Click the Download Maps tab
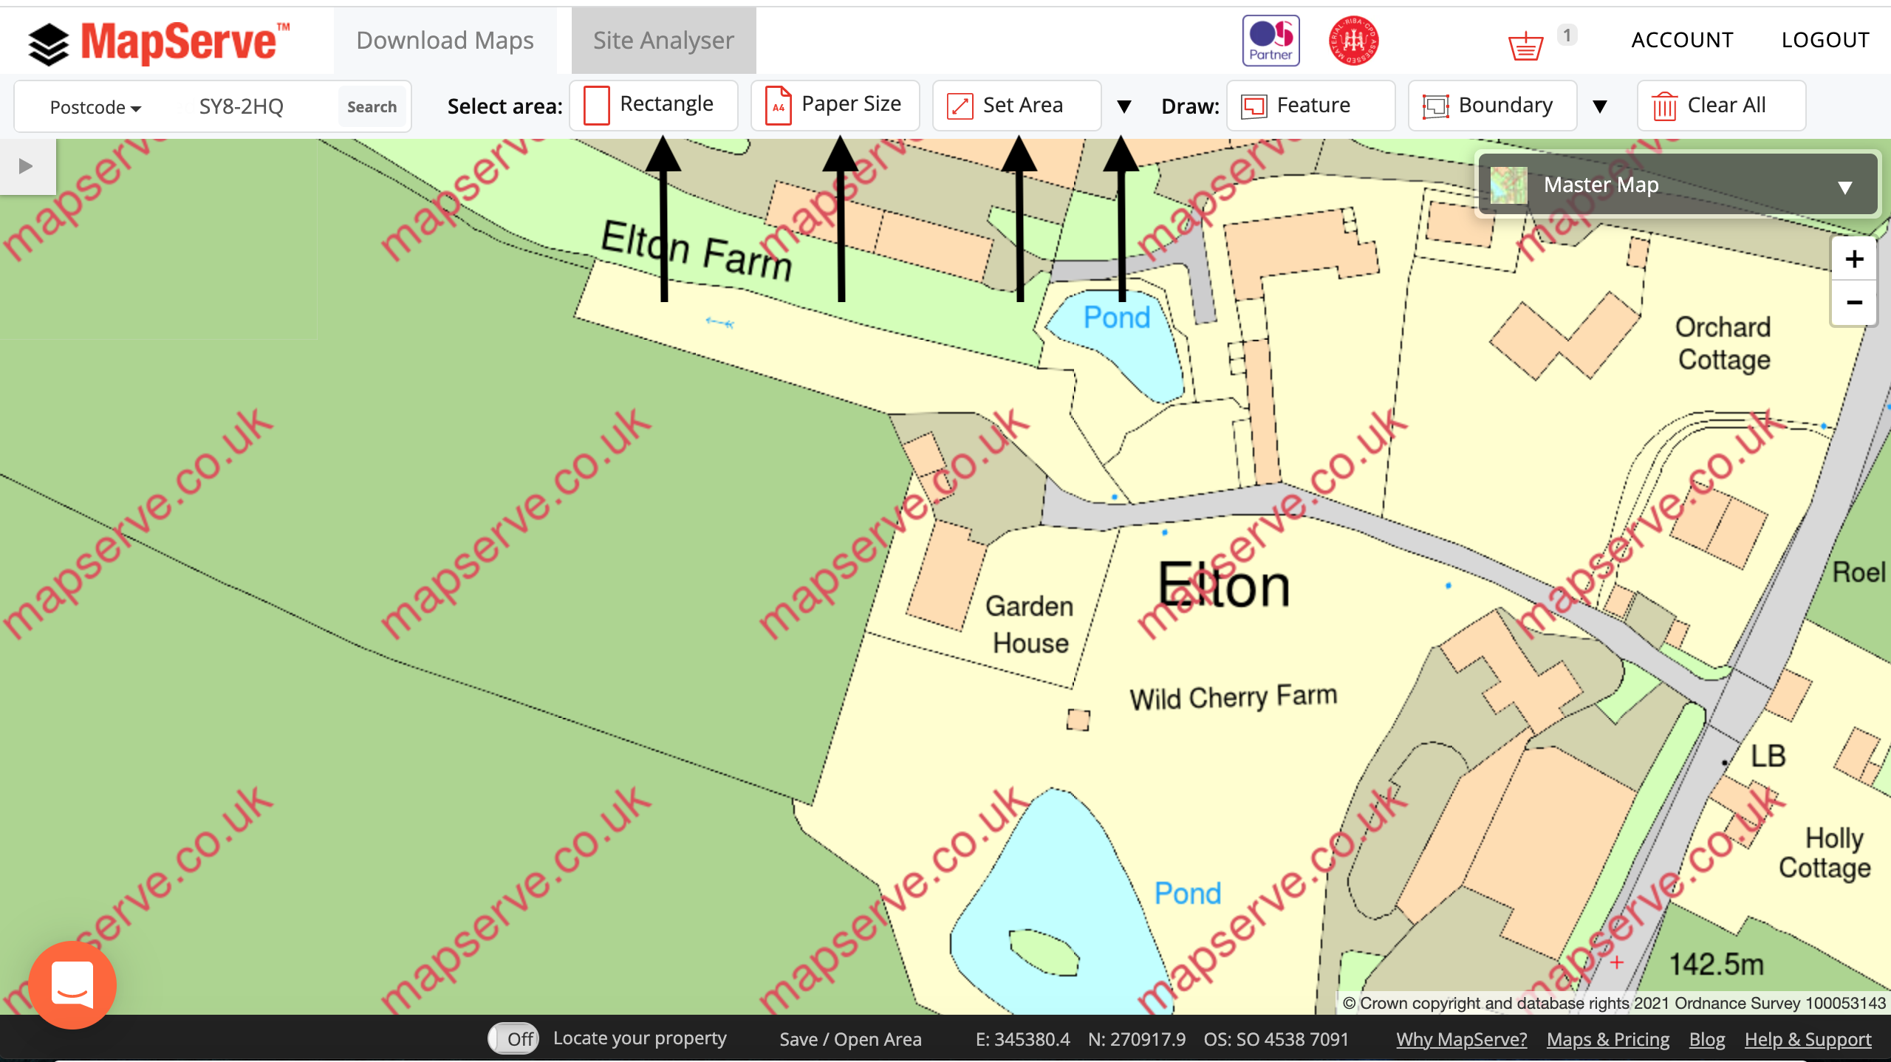Screen dimensions: 1891x1062 coord(445,39)
